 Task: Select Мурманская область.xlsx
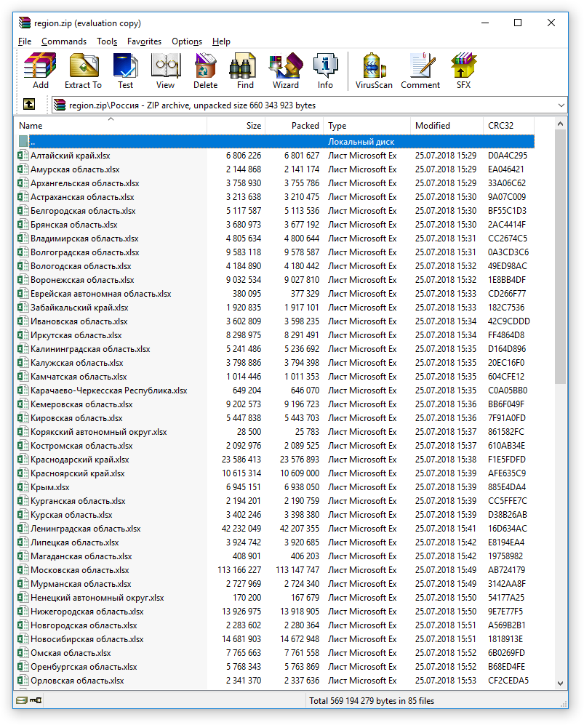pyautogui.click(x=275, y=583)
